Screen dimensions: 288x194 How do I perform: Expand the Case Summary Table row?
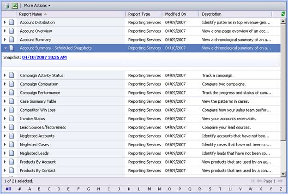pyautogui.click(x=5, y=101)
